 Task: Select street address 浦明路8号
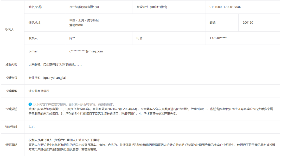tap(76, 25)
